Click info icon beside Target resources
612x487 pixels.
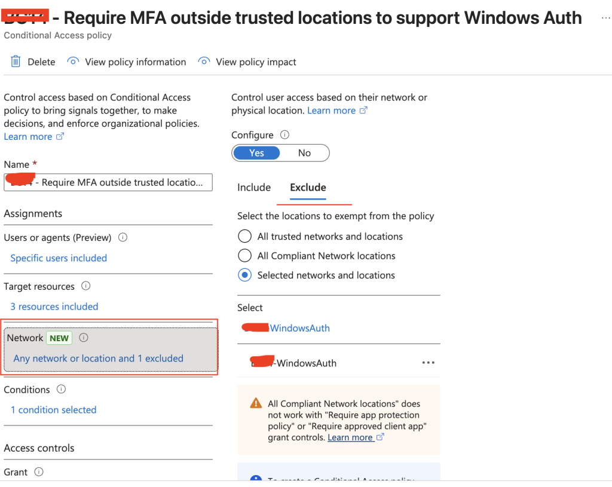86,286
